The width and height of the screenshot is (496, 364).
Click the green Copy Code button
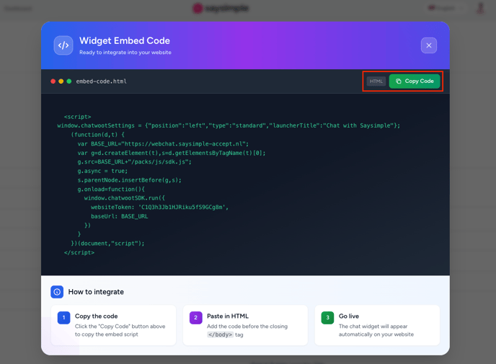point(415,81)
